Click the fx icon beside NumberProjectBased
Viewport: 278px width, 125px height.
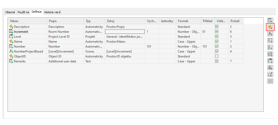pos(11,51)
